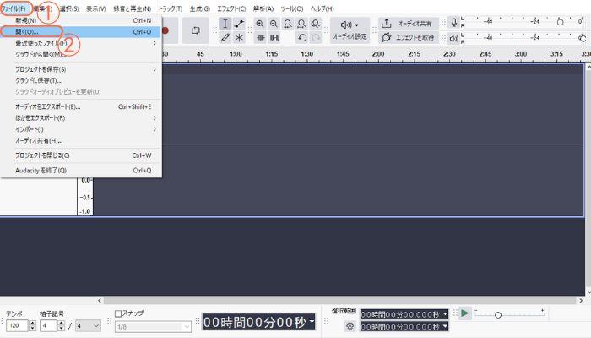Open the time signature denominator dropdown
Screen dimensions: 591x338
coord(88,325)
